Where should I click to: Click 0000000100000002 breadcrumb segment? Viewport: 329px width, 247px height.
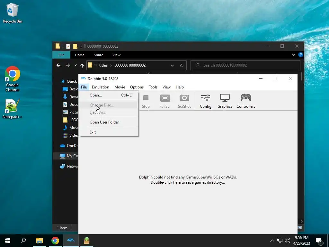click(x=130, y=65)
